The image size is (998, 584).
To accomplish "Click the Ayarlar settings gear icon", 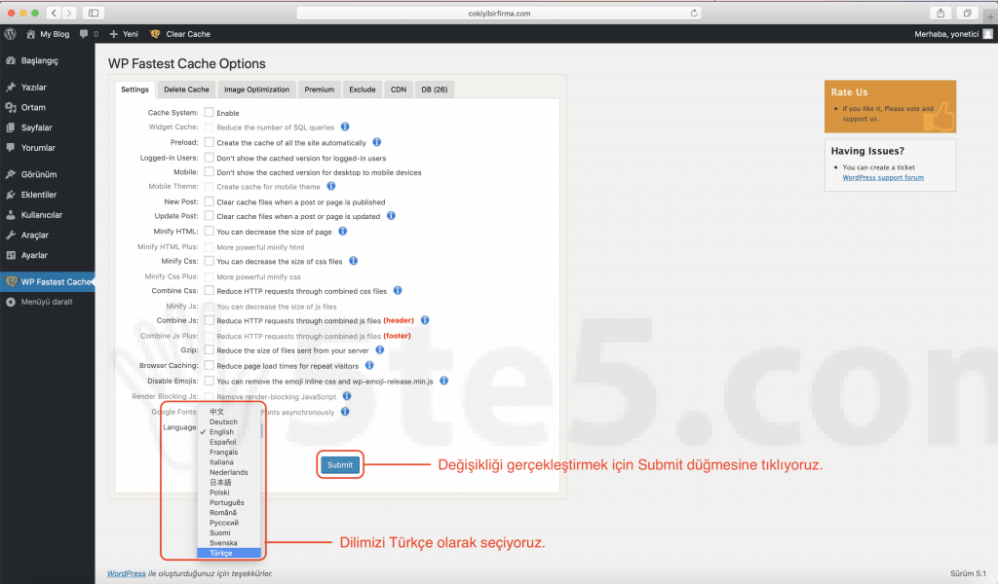I will [10, 255].
